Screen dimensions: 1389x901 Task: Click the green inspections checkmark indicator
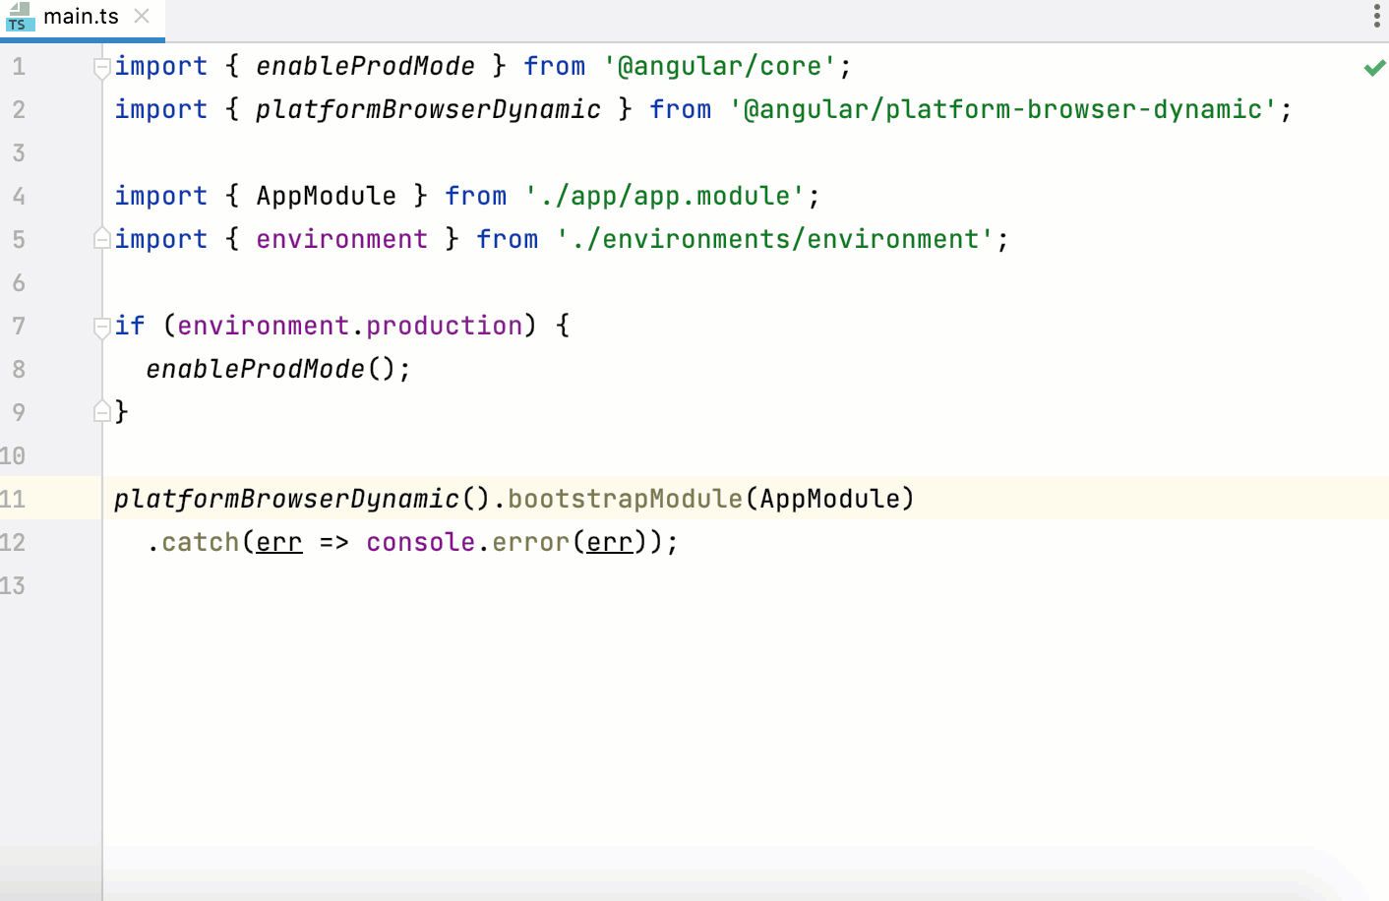(1372, 67)
